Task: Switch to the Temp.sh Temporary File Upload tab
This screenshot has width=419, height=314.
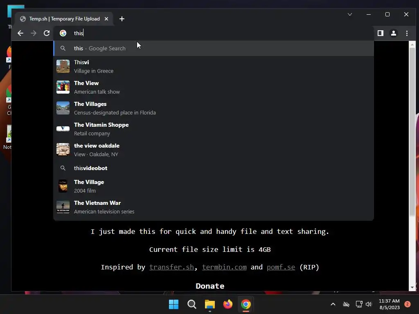Action: point(64,19)
